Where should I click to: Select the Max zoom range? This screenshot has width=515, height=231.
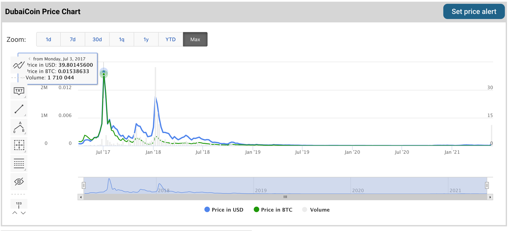[x=195, y=39]
